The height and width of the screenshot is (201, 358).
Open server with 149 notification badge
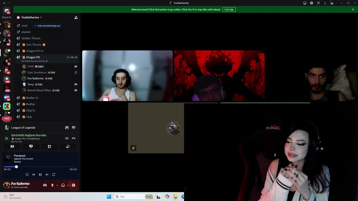pyautogui.click(x=7, y=79)
